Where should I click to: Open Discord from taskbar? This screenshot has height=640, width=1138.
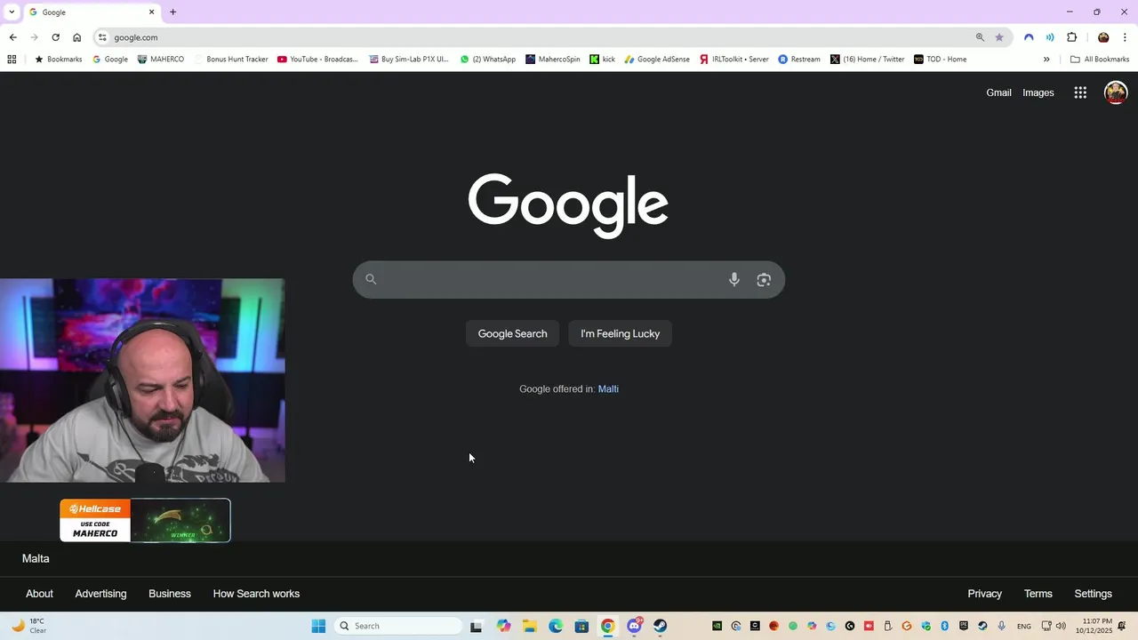[x=634, y=626]
